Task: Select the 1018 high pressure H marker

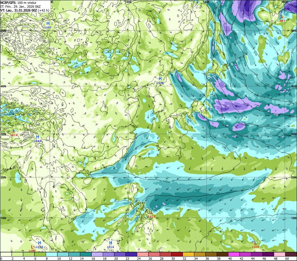Action: click(40, 243)
